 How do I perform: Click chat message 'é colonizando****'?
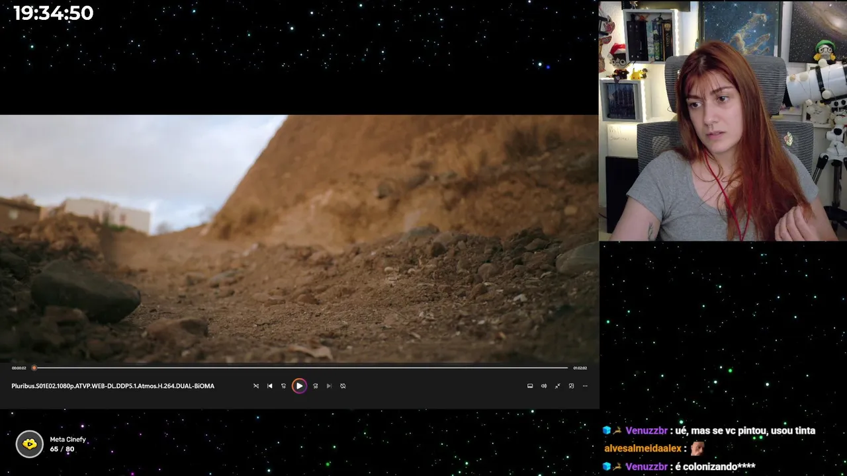pyautogui.click(x=715, y=467)
